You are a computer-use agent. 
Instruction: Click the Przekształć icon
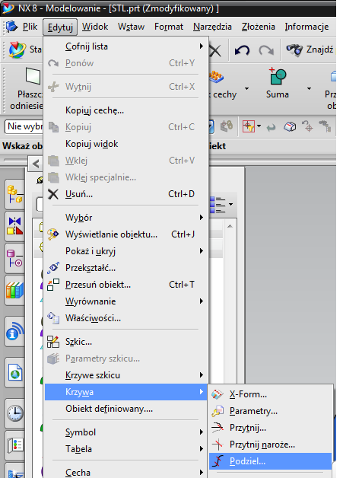pyautogui.click(x=53, y=268)
